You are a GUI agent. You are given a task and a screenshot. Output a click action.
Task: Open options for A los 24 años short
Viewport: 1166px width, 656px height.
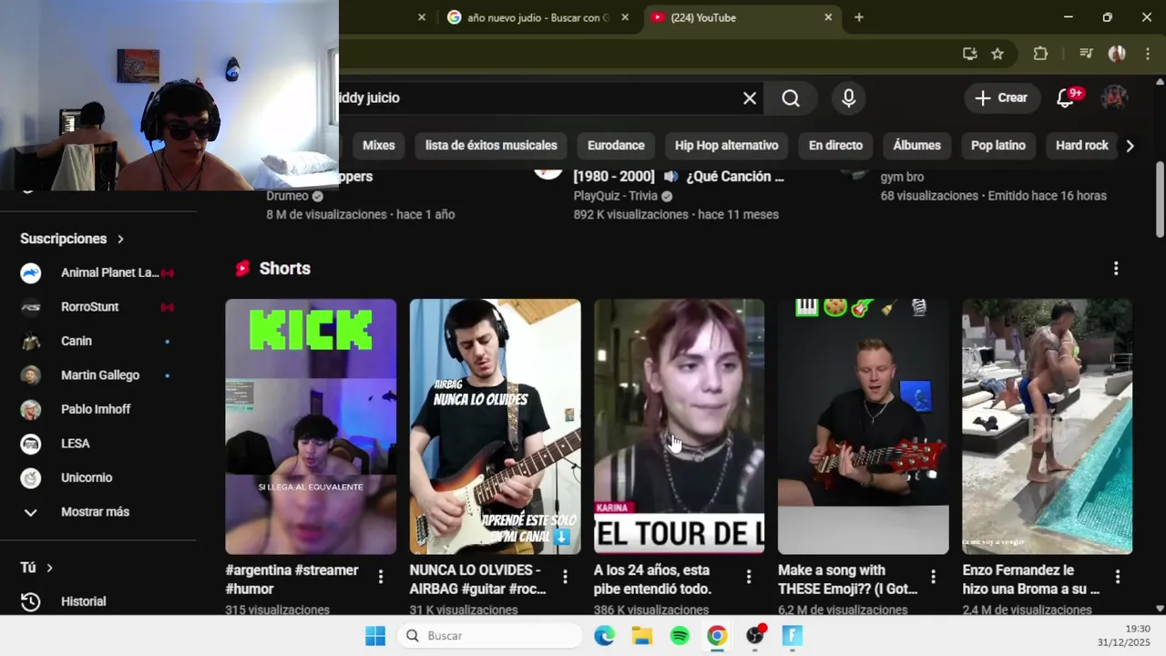coord(749,577)
